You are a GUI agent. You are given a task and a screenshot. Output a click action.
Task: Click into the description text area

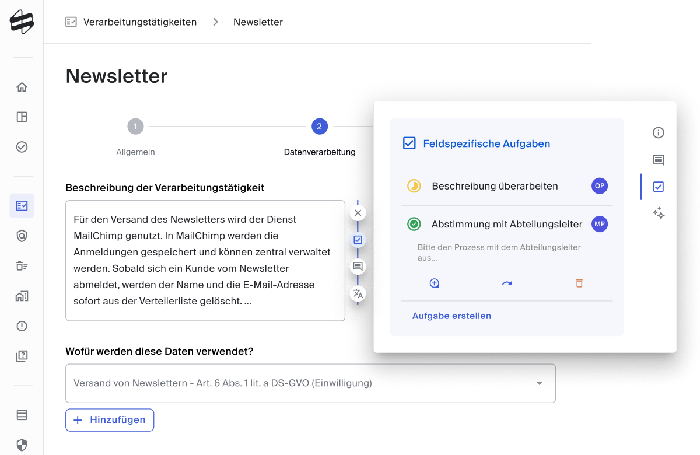point(205,261)
